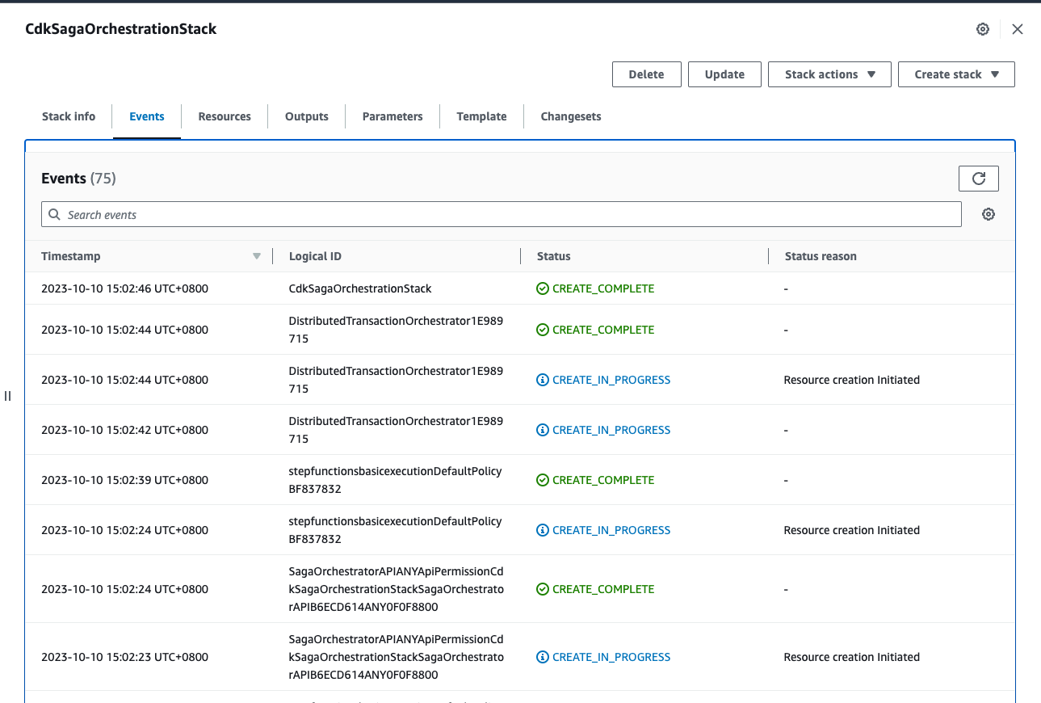Select the Events tab

147,116
